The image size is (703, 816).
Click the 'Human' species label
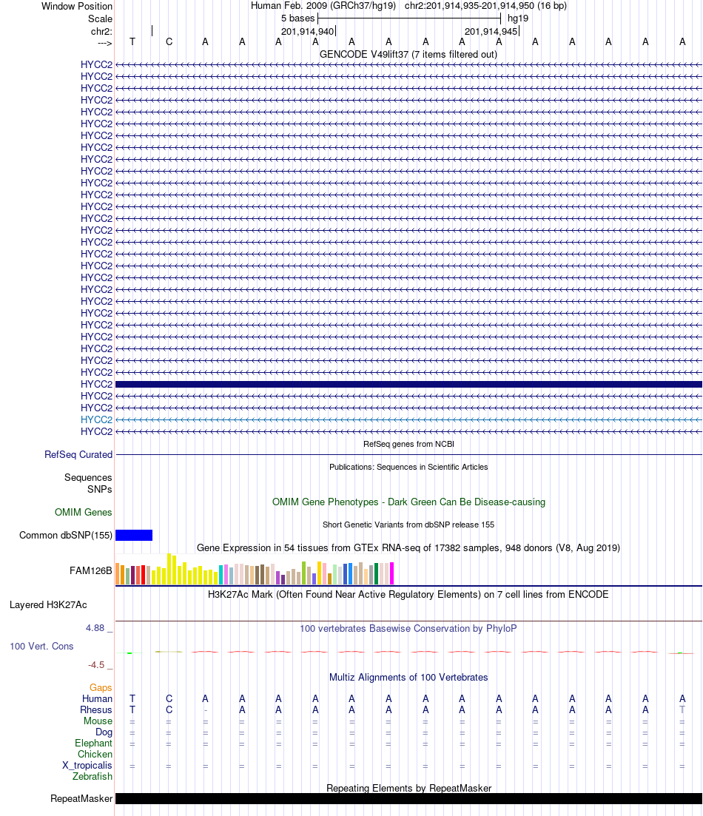coord(97,698)
